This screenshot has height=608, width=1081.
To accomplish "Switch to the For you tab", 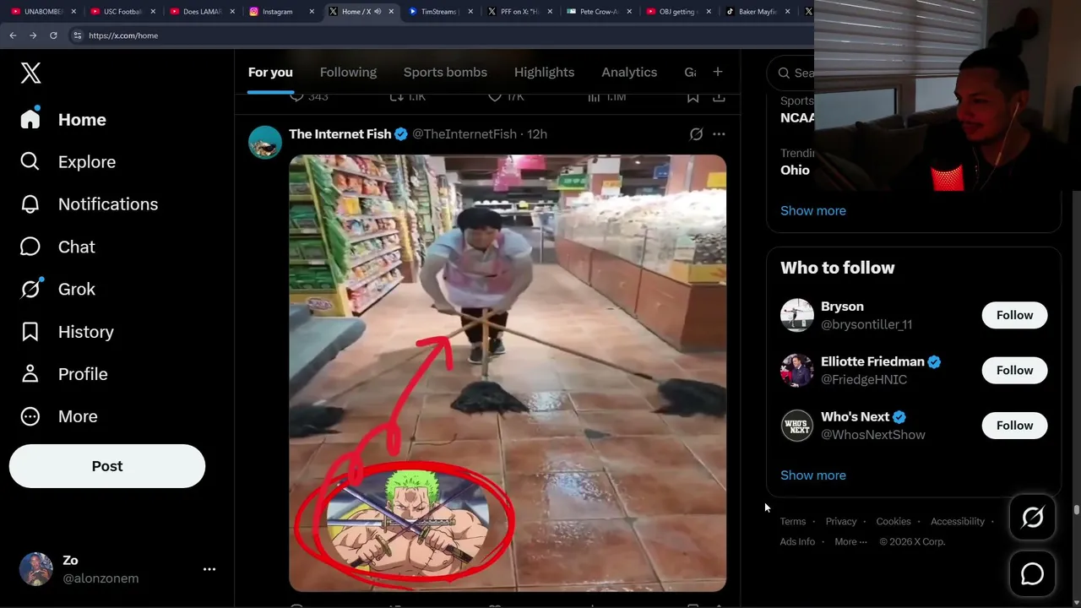I will click(270, 72).
